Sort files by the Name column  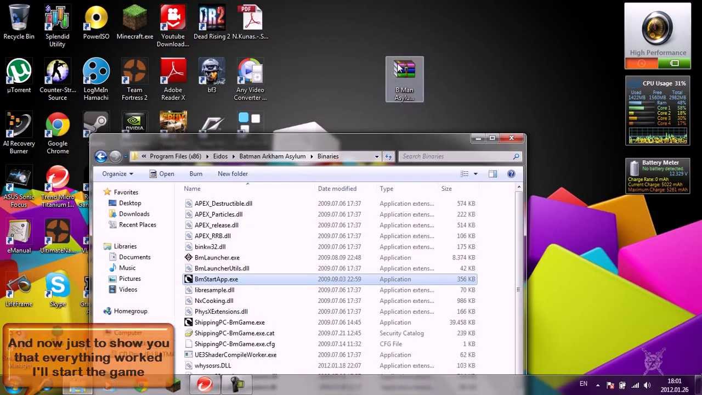pyautogui.click(x=249, y=189)
